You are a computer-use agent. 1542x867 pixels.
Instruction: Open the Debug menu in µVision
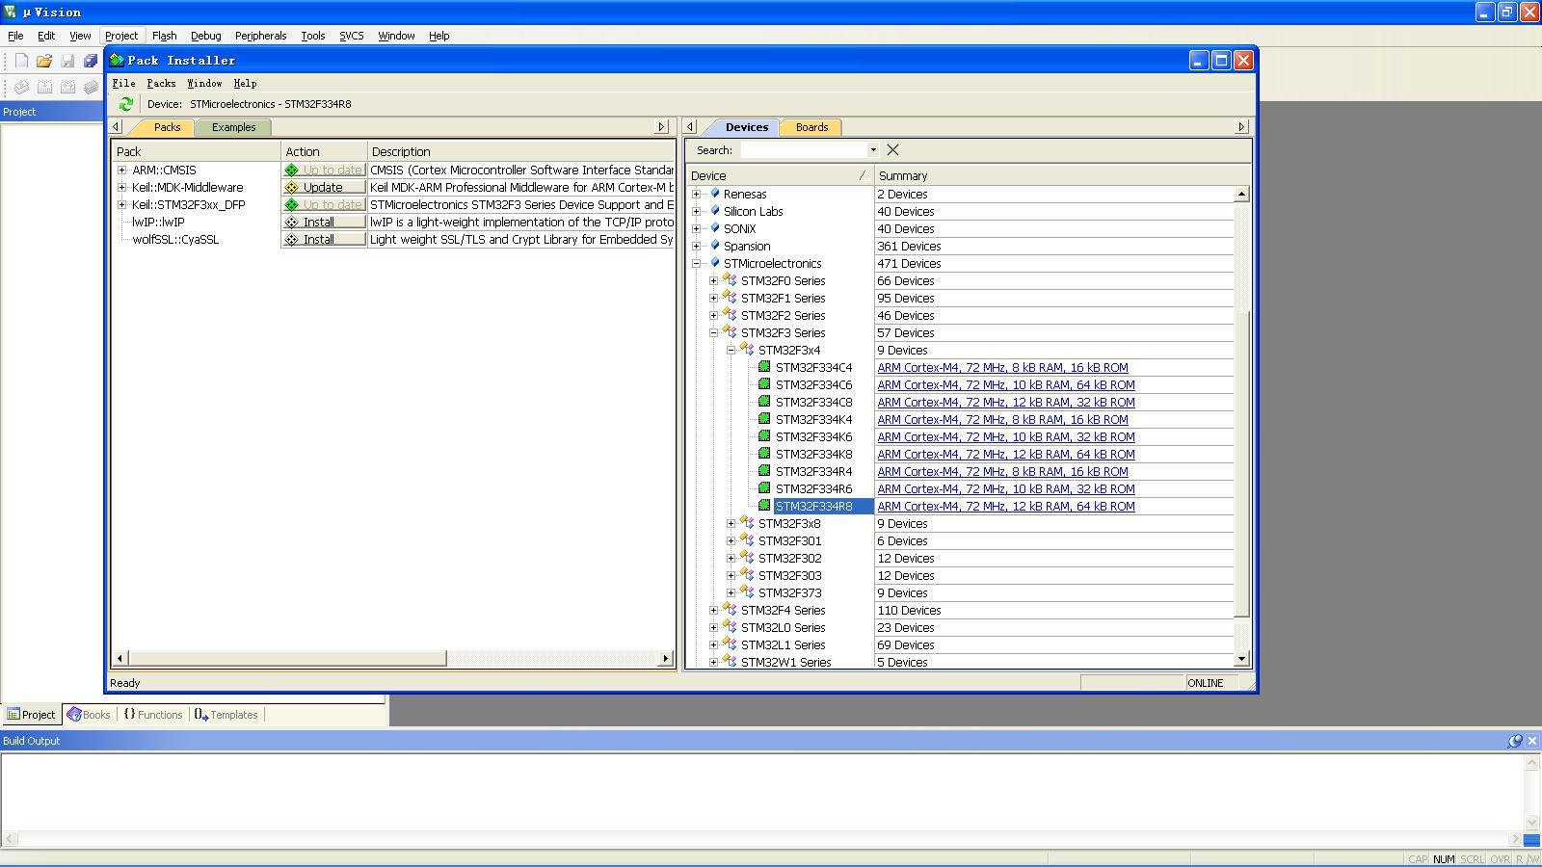click(206, 36)
